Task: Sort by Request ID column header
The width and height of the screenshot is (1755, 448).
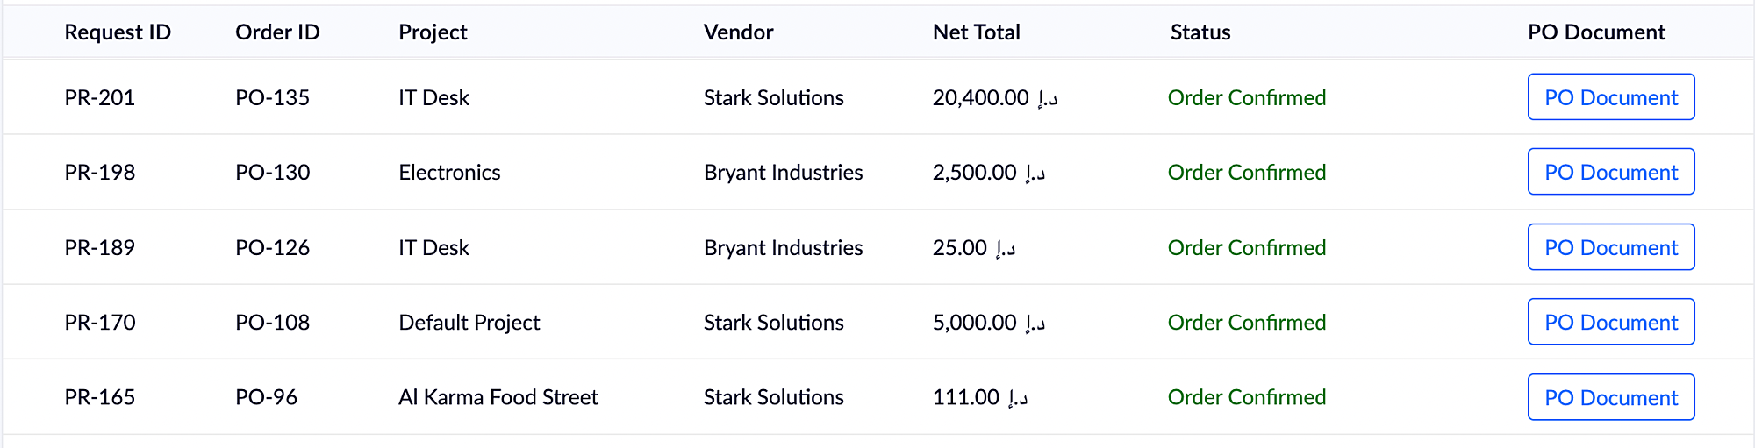Action: point(118,32)
